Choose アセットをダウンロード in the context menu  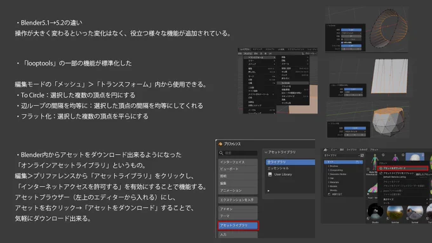(x=403, y=168)
